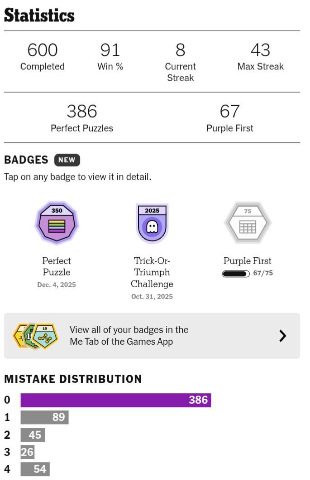Select the 26 three-mistakes bar

point(27,452)
